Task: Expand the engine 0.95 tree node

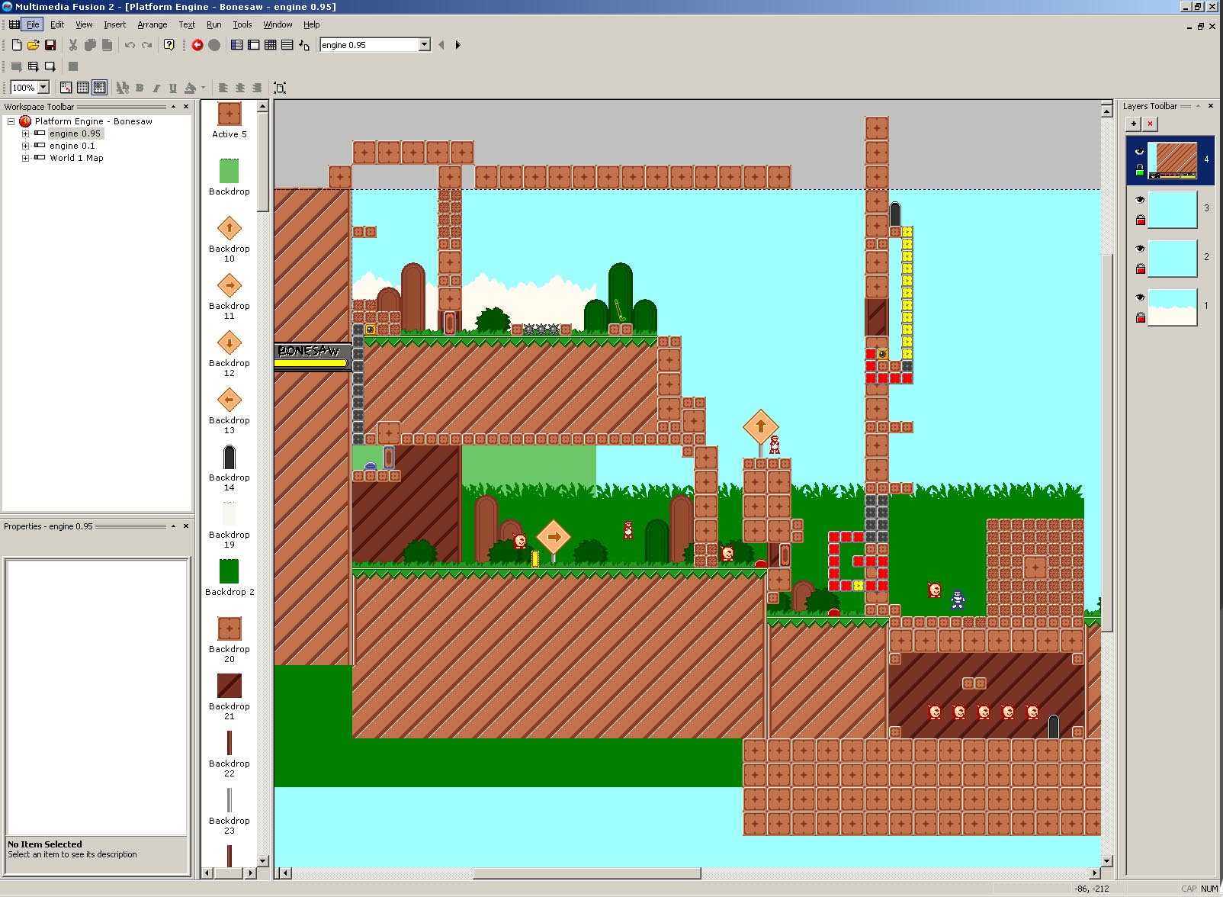Action: [25, 133]
